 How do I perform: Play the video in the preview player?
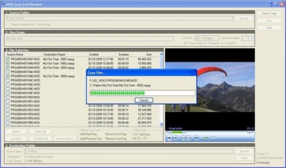[x=169, y=138]
